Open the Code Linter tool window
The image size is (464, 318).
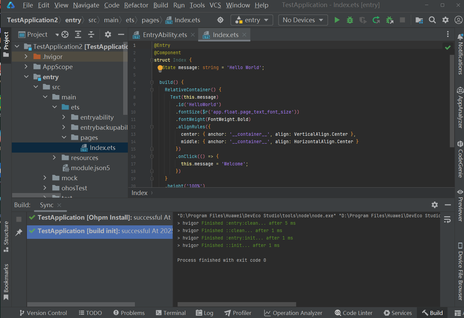pyautogui.click(x=353, y=313)
